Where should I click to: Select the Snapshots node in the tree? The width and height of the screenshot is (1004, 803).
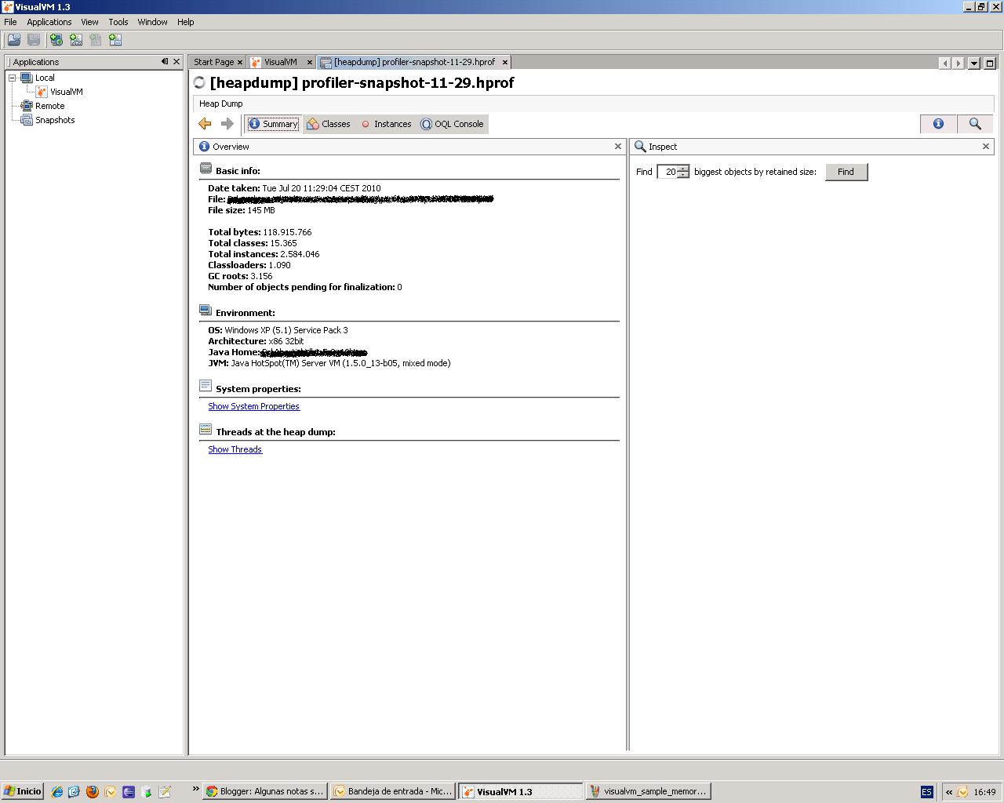click(x=55, y=120)
